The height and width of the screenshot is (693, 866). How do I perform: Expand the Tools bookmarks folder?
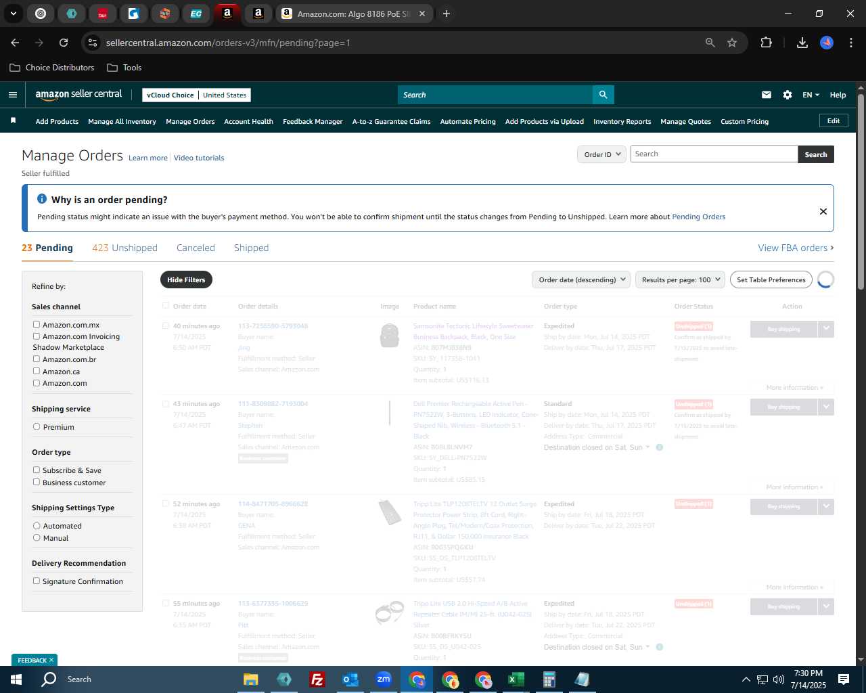pyautogui.click(x=124, y=68)
